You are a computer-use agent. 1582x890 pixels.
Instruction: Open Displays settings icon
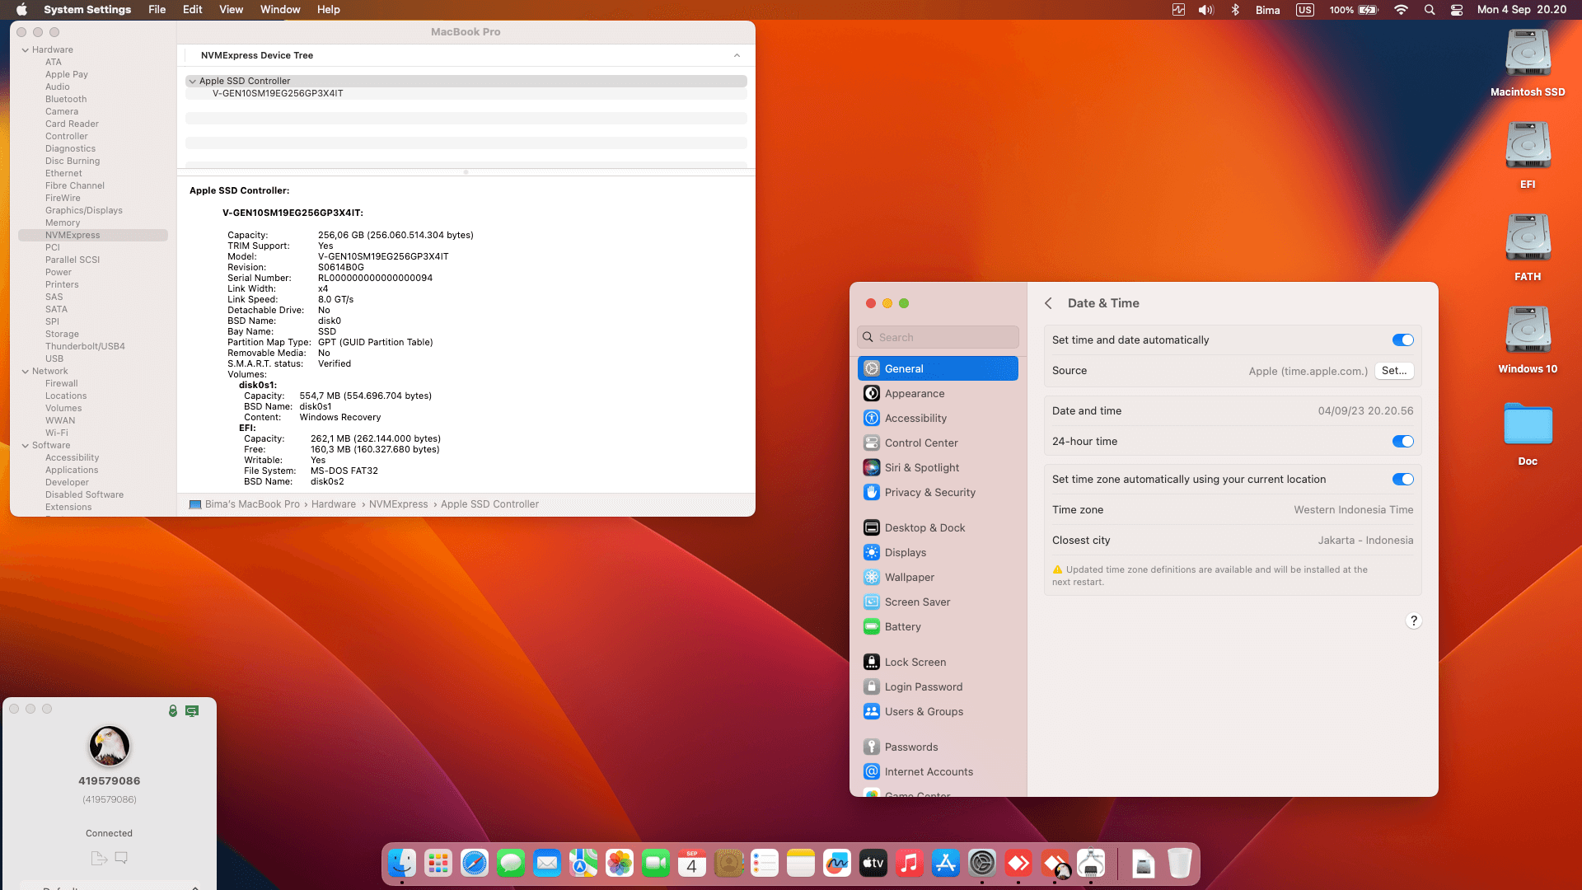pos(873,552)
